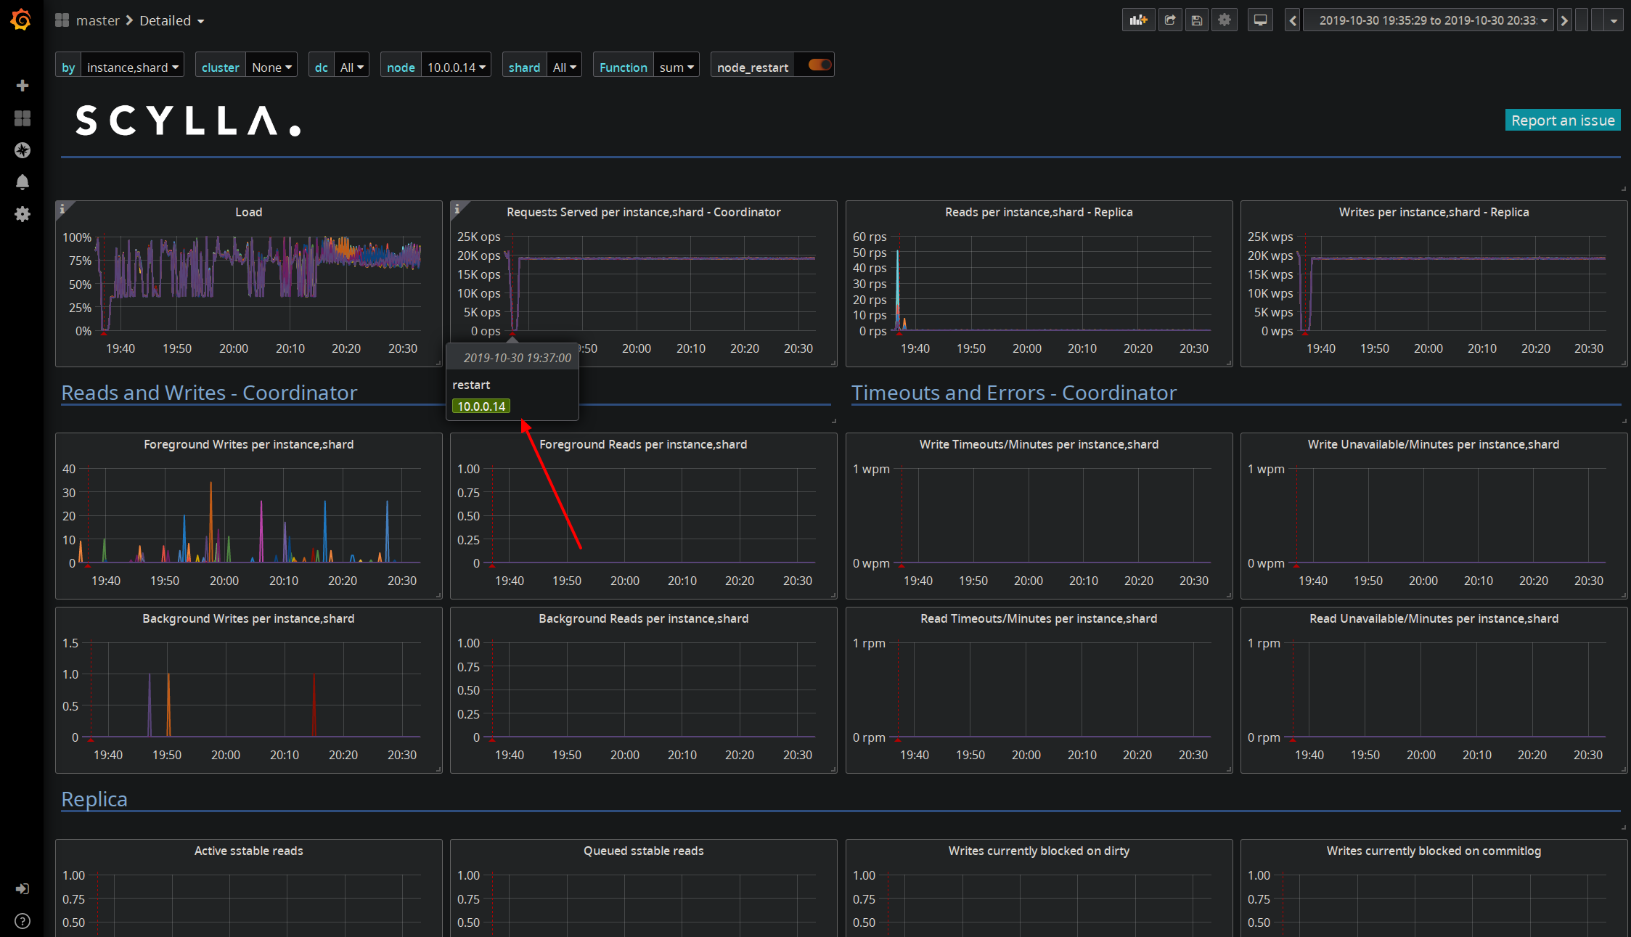Click the back arrow to shift time range
The height and width of the screenshot is (937, 1631).
1292,20
